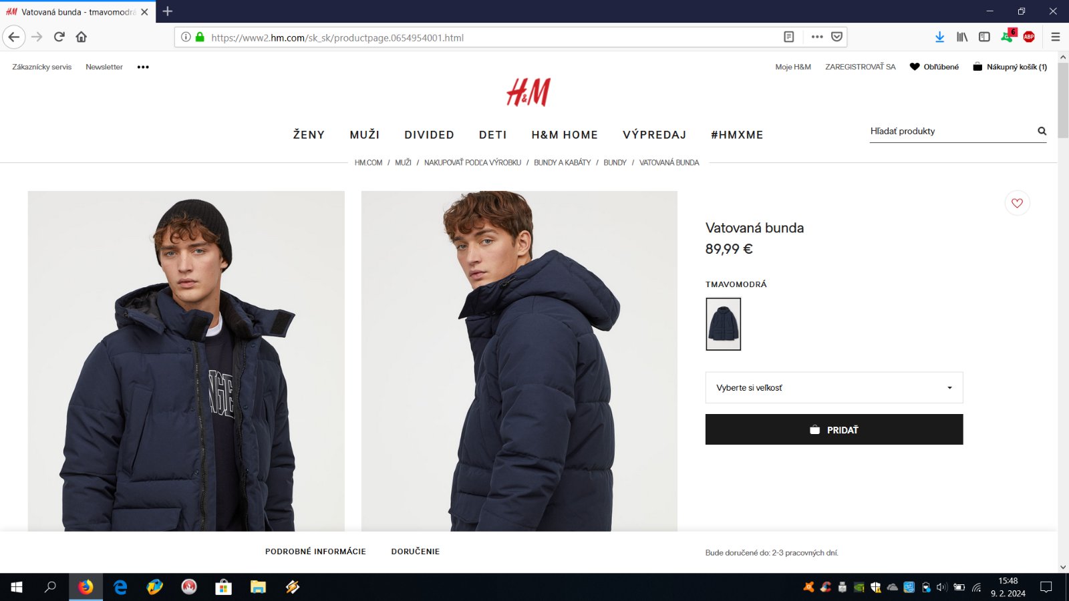
Task: Expand the more options dots near Newsletter
Action: click(x=143, y=67)
